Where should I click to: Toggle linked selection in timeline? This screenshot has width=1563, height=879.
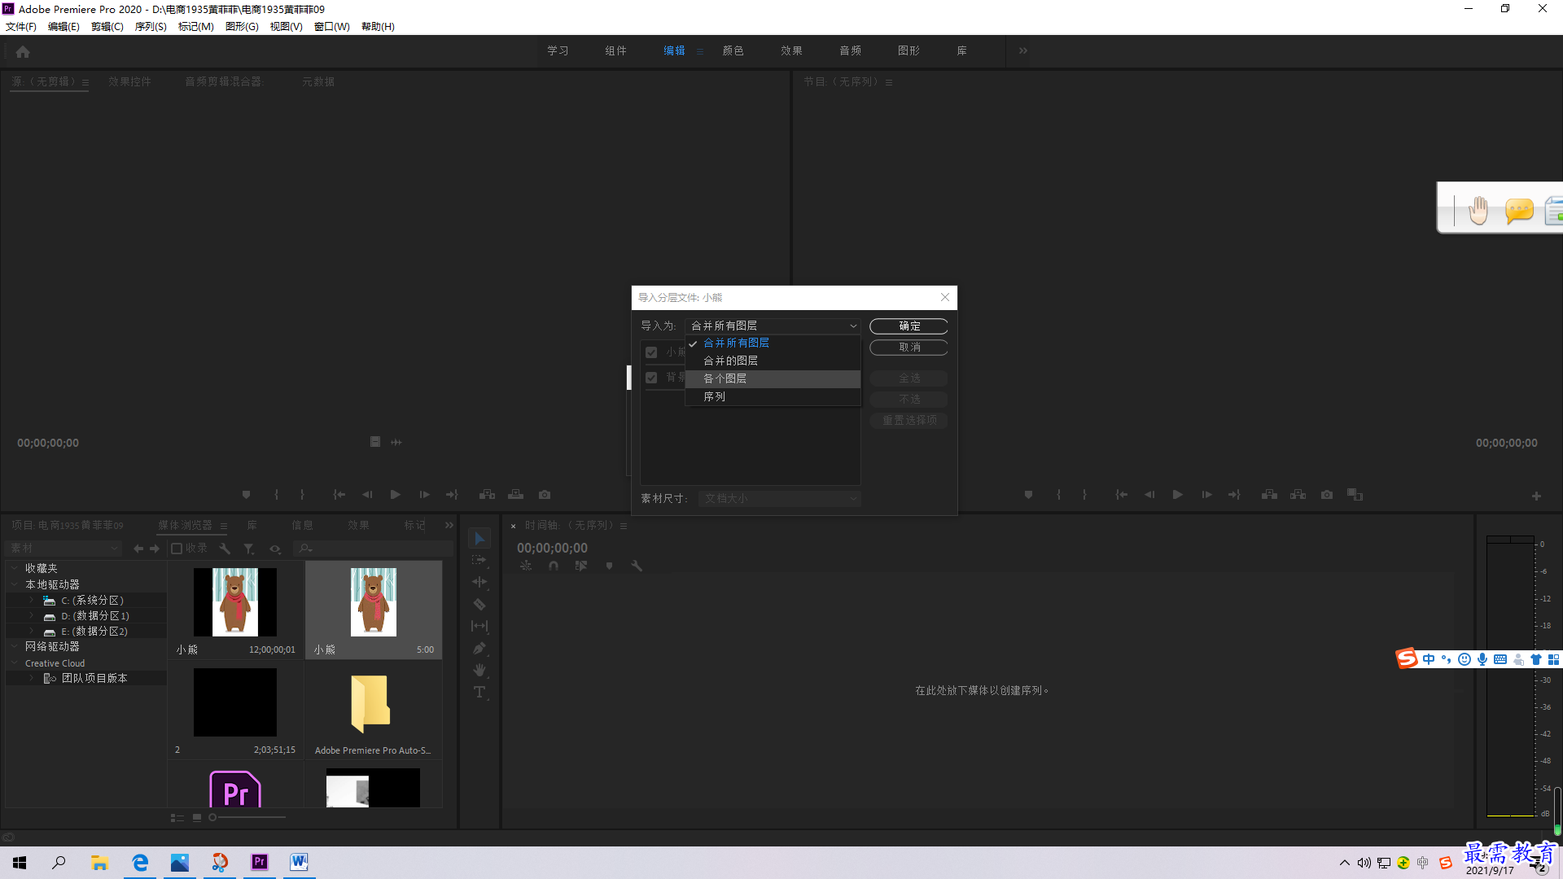coord(581,566)
